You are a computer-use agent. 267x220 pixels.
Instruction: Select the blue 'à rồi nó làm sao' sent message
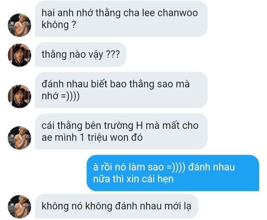pos(173,173)
